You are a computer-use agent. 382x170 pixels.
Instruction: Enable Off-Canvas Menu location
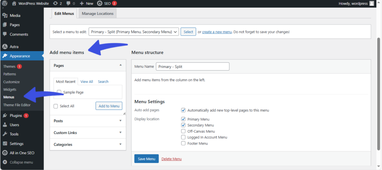pos(184,131)
